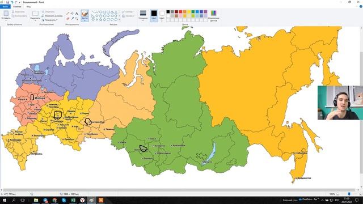363x204 pixels.
Task: Open the File (Файл) menu
Action: [x=5, y=6]
